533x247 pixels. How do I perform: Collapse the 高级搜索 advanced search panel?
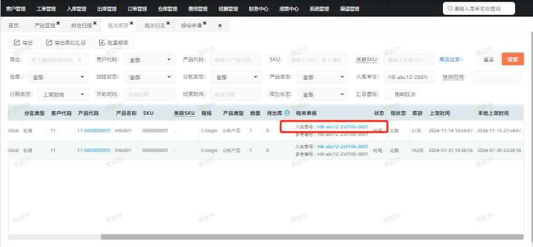[451, 59]
